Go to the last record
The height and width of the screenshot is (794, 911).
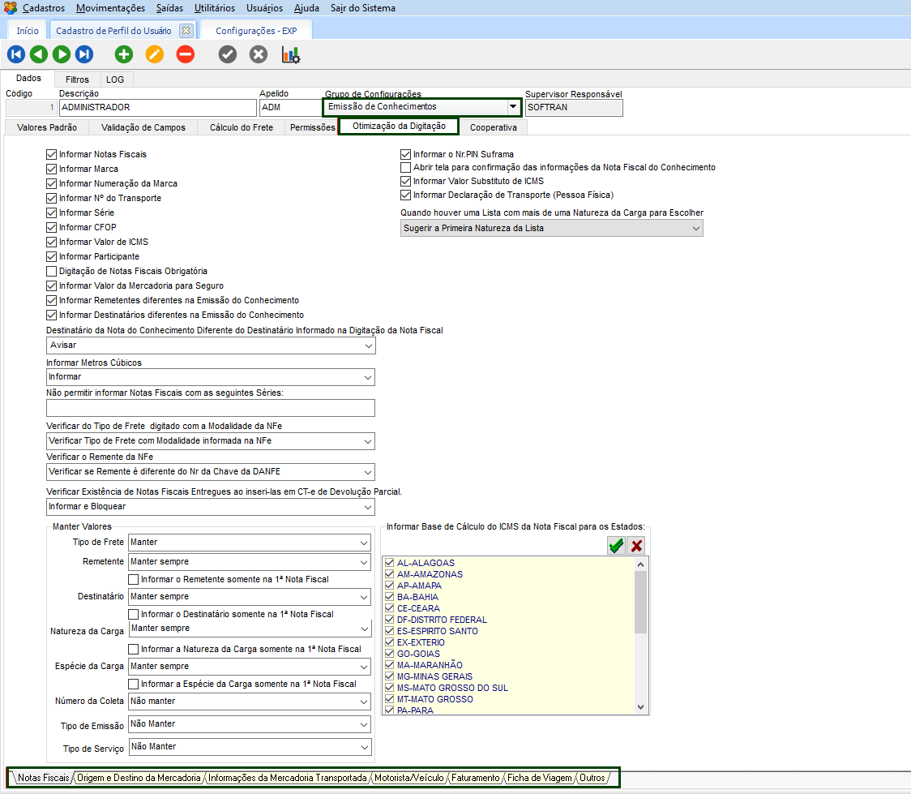84,54
